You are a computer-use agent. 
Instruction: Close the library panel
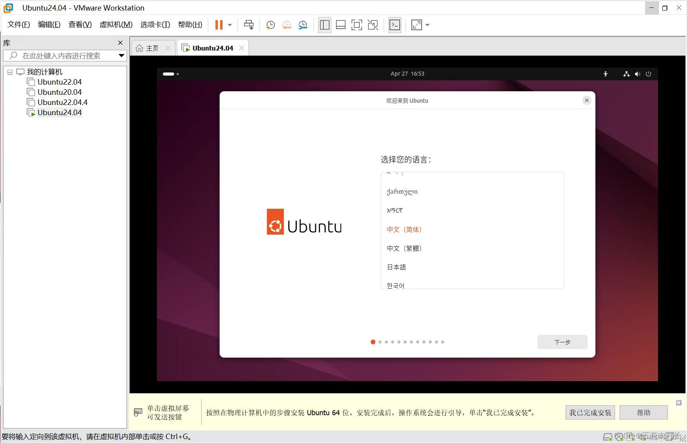point(120,43)
